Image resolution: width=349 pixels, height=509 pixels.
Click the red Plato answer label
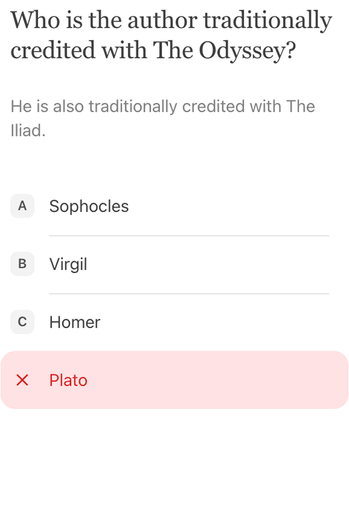pyautogui.click(x=68, y=380)
